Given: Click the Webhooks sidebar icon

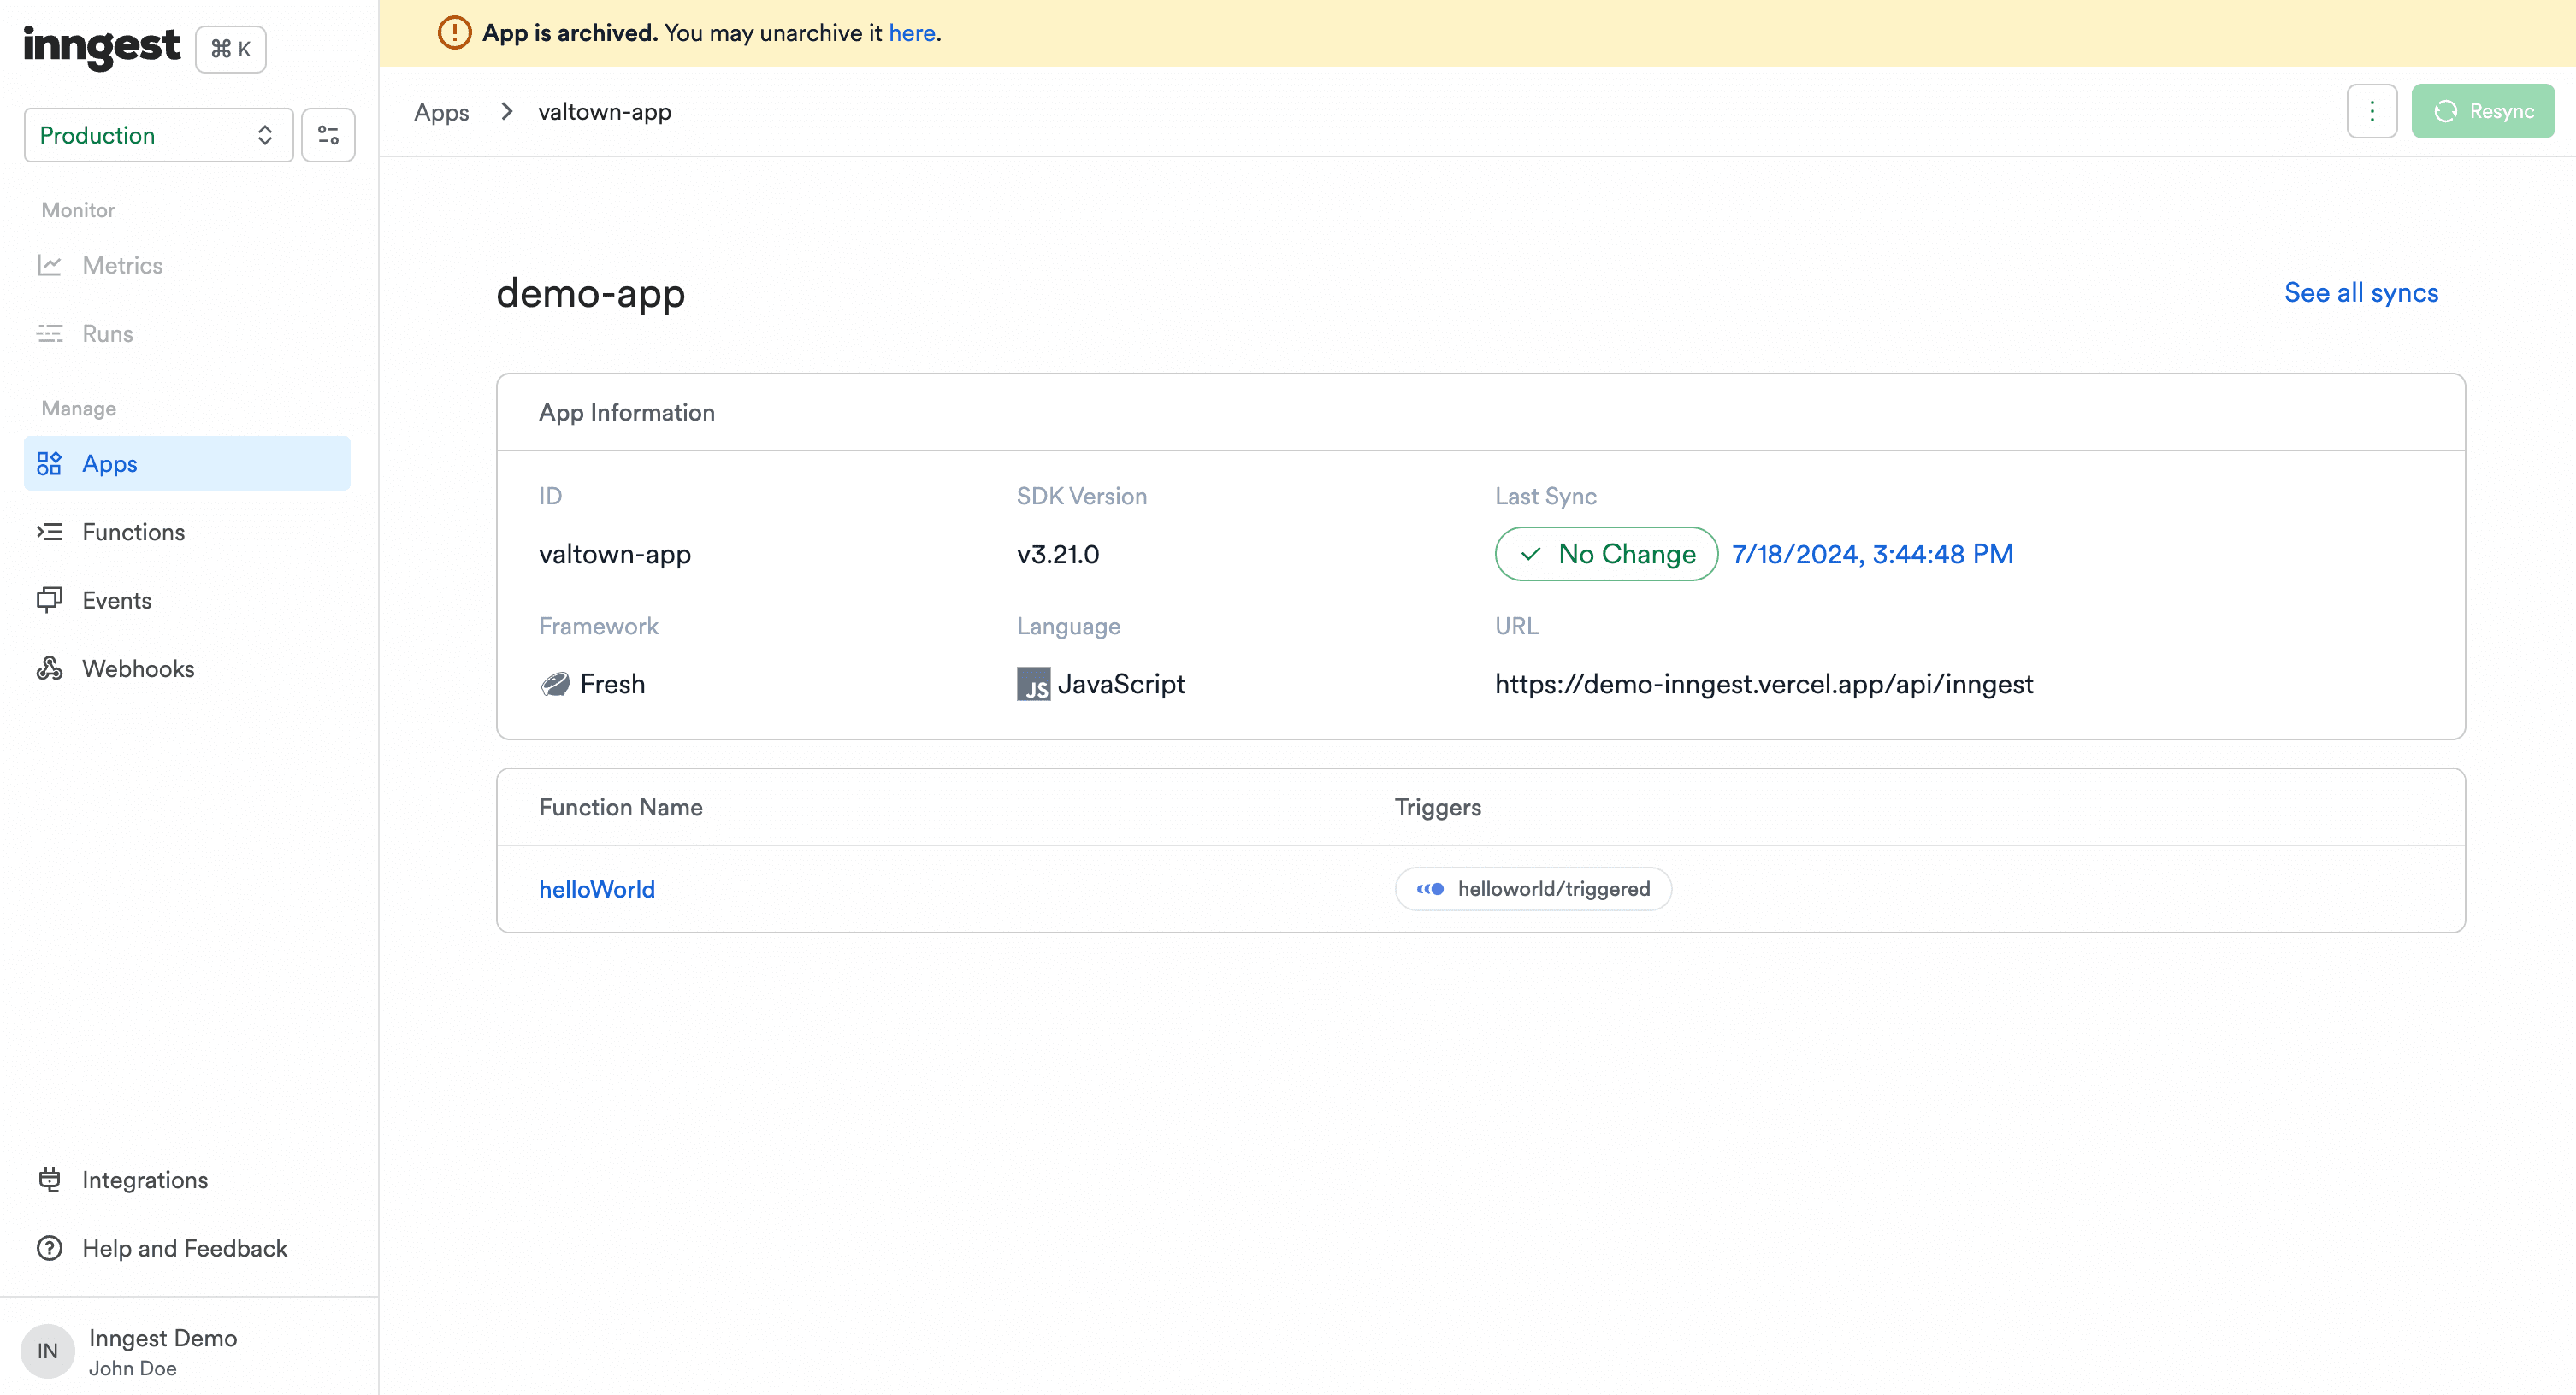Looking at the screenshot, I should point(49,668).
